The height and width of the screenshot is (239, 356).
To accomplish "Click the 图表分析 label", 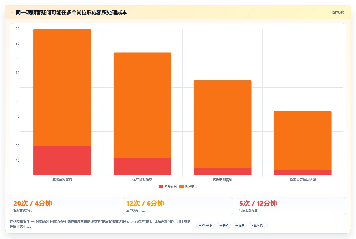I will pos(339,12).
